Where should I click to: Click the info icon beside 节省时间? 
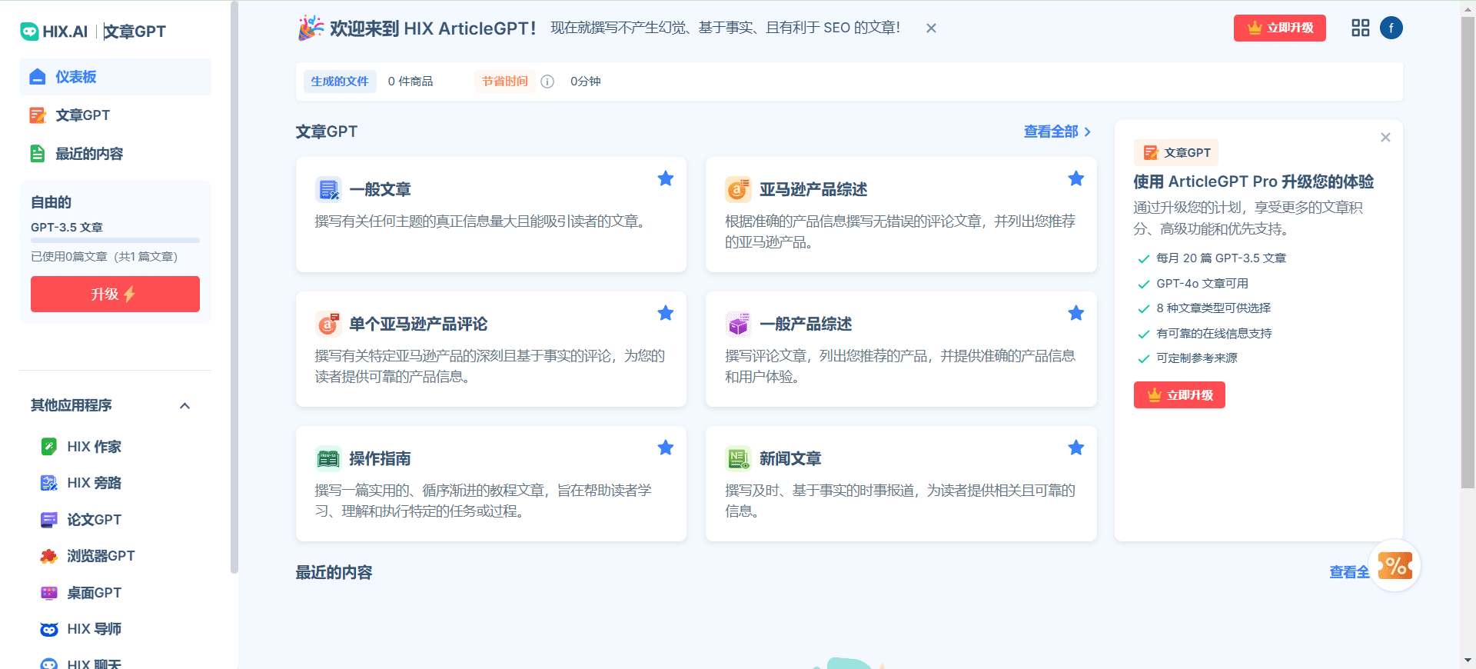tap(547, 82)
